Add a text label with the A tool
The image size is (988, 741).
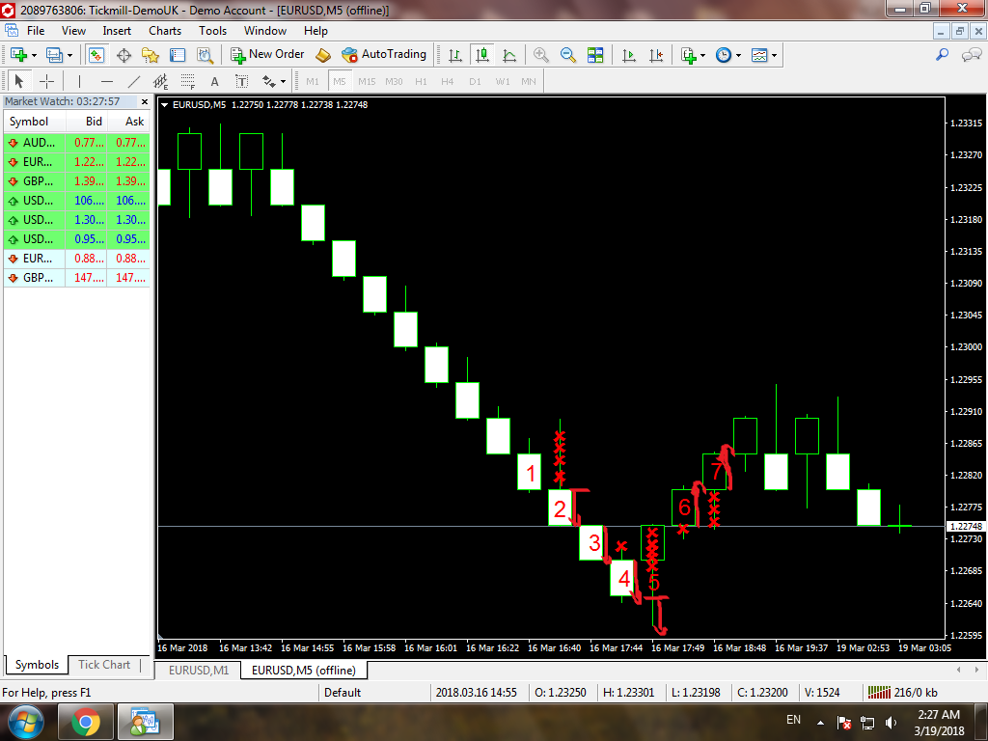(x=214, y=81)
